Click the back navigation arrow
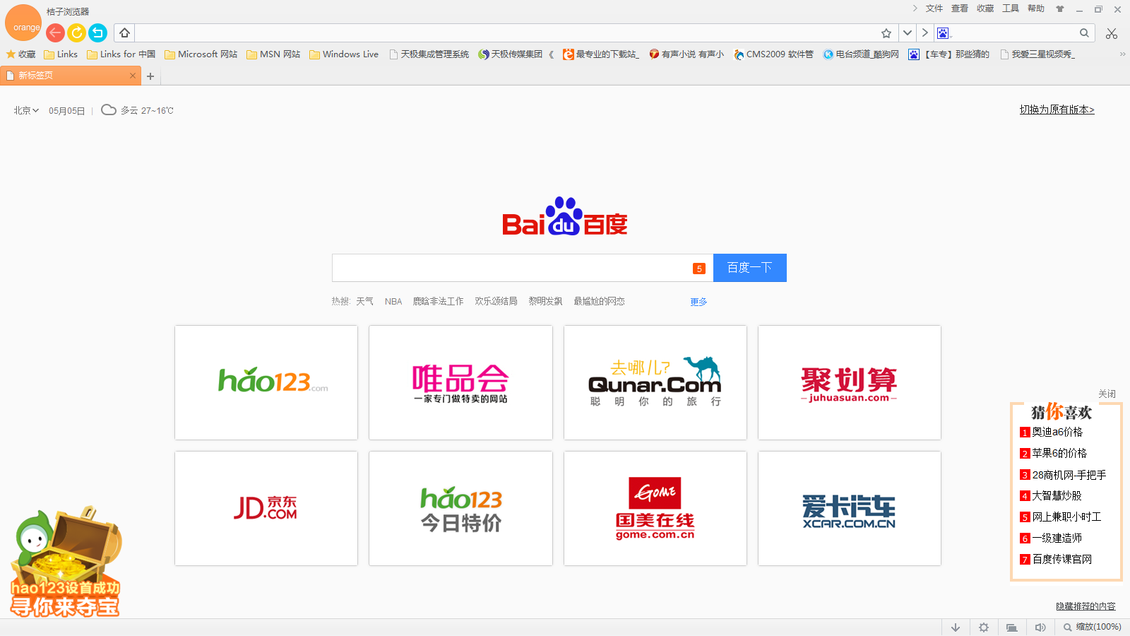 [x=54, y=33]
